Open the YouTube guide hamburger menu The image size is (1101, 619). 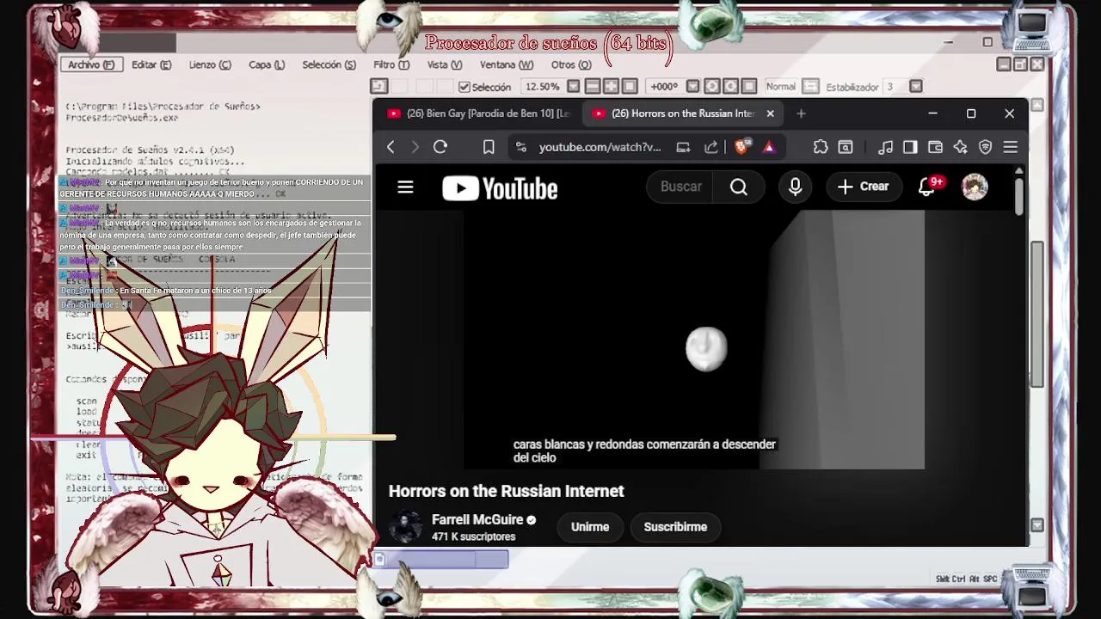click(x=405, y=187)
